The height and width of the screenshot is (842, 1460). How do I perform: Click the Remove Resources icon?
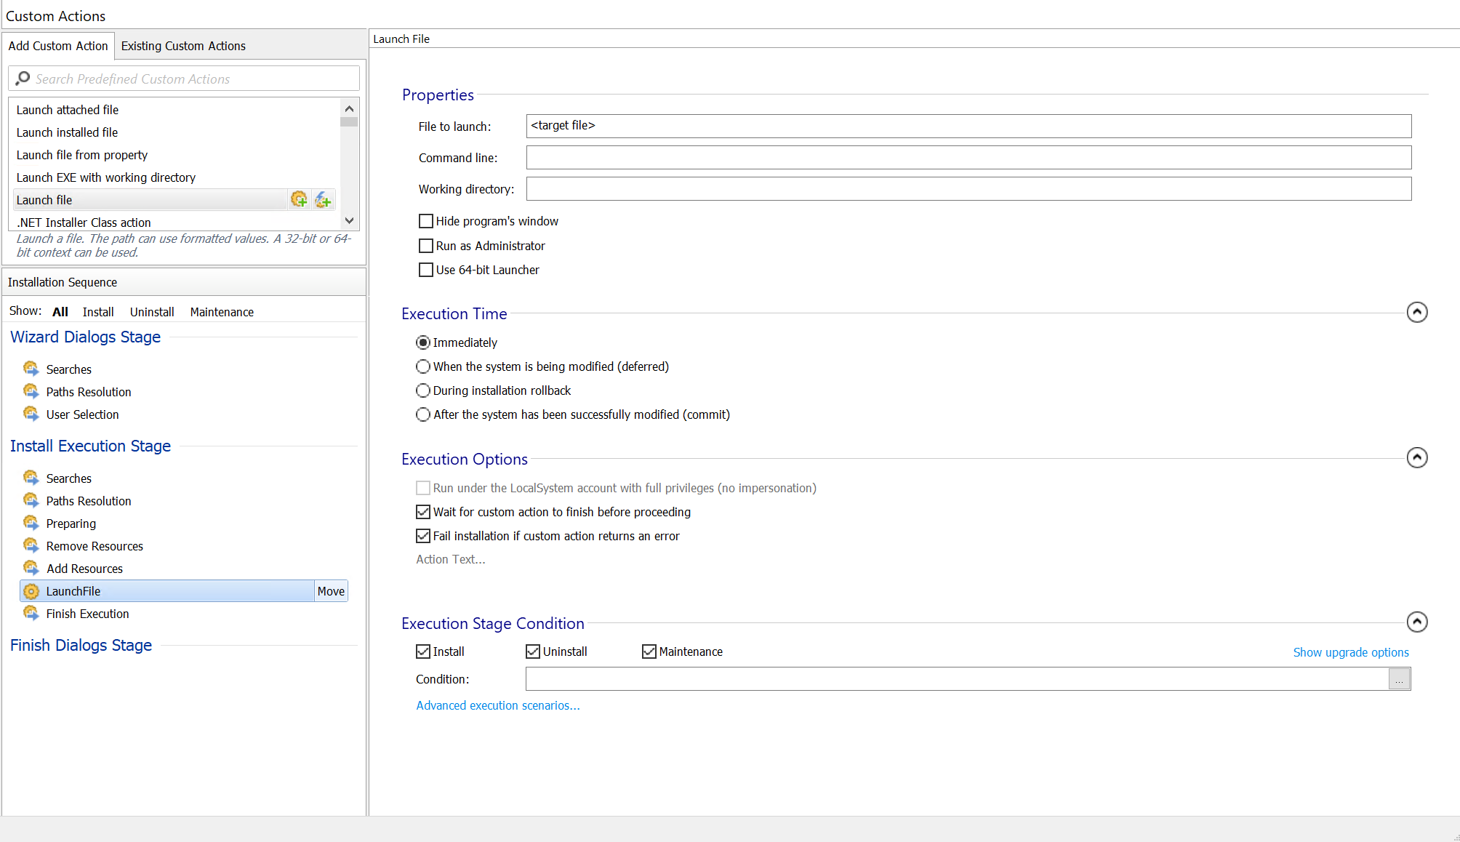point(31,545)
